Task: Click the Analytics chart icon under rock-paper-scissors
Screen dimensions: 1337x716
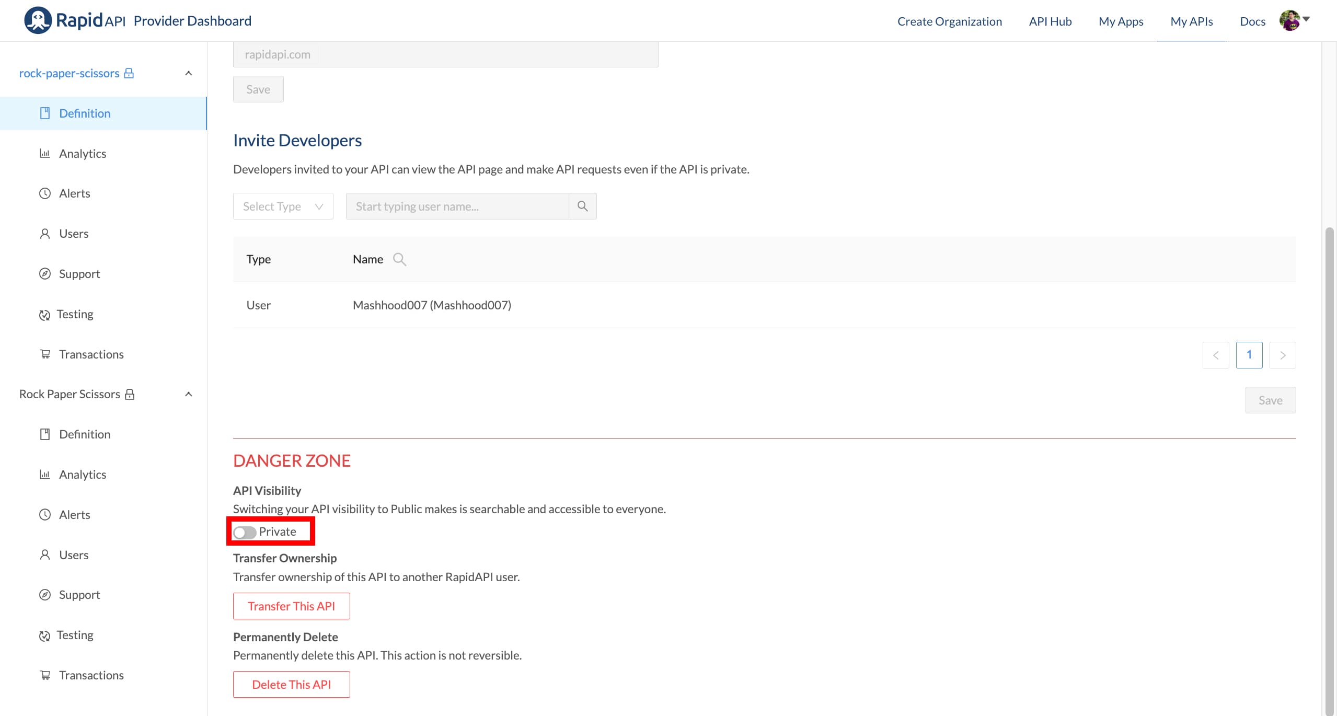Action: coord(45,154)
